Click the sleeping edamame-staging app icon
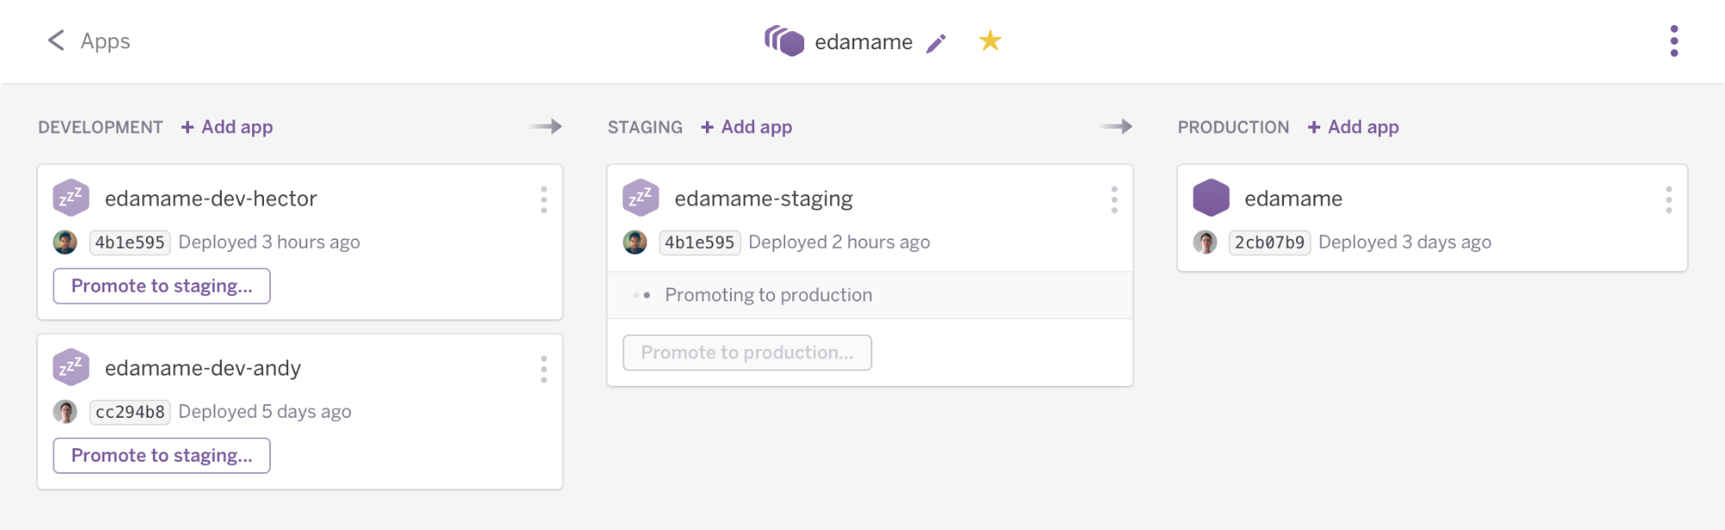1725x530 pixels. point(642,197)
